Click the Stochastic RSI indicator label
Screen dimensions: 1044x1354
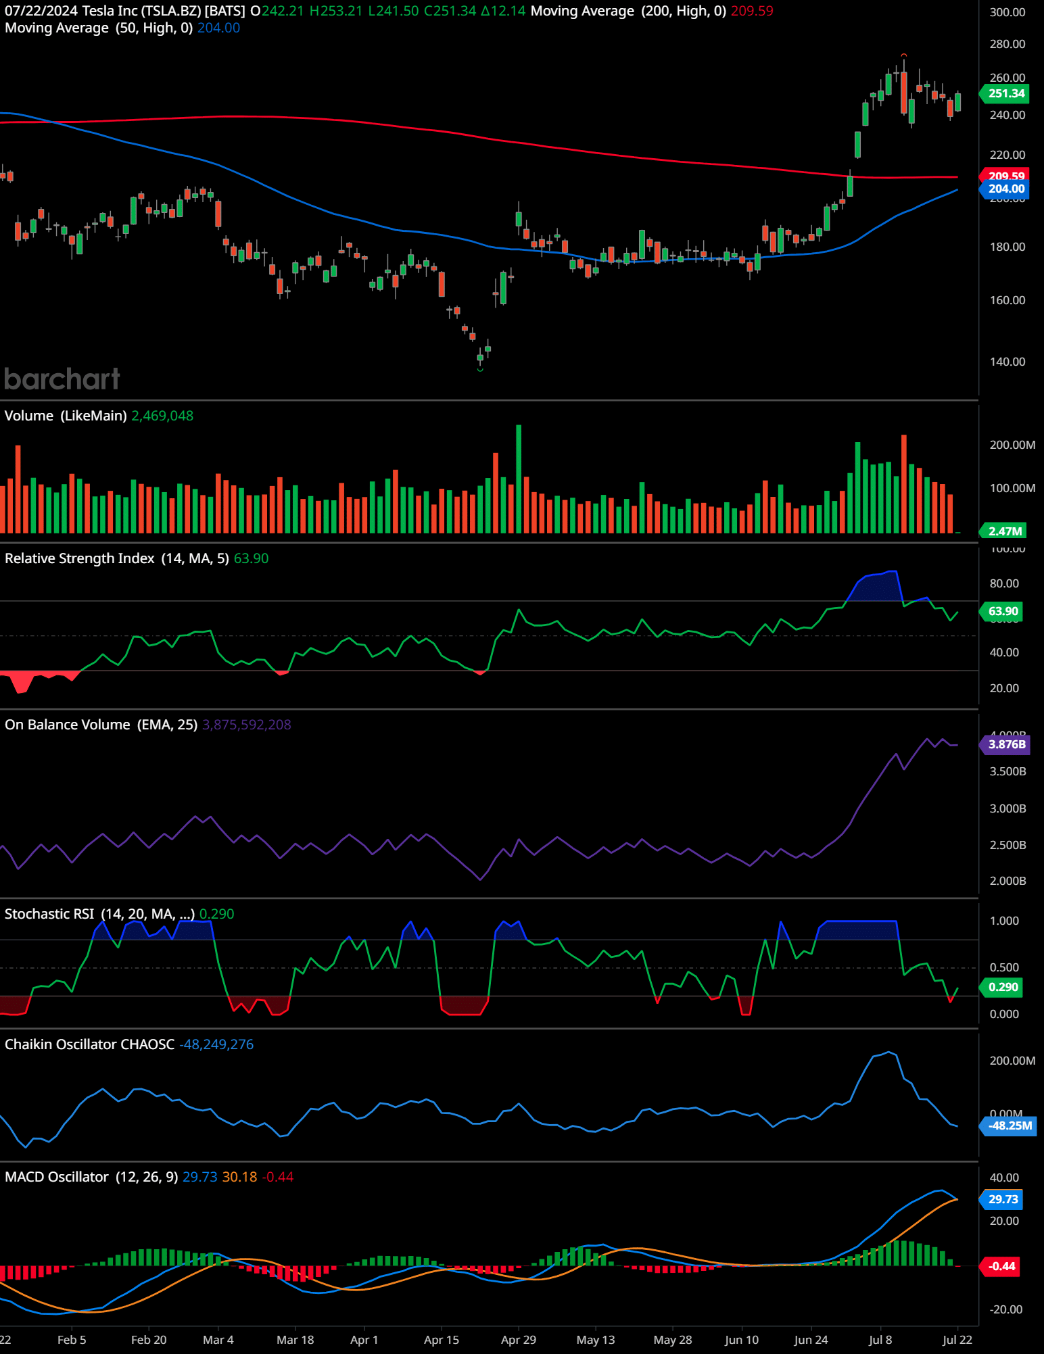(99, 914)
